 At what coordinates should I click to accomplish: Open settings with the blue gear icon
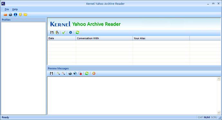pyautogui.click(x=70, y=33)
